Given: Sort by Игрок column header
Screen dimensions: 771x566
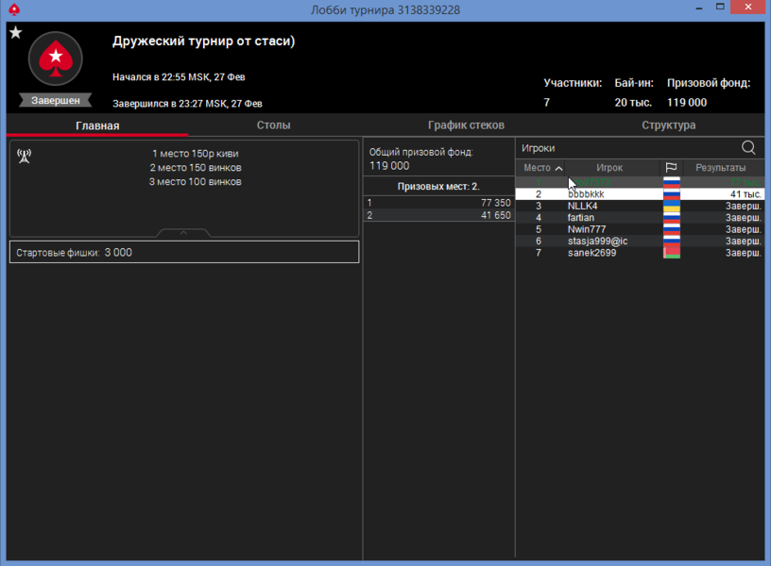Looking at the screenshot, I should coord(609,168).
